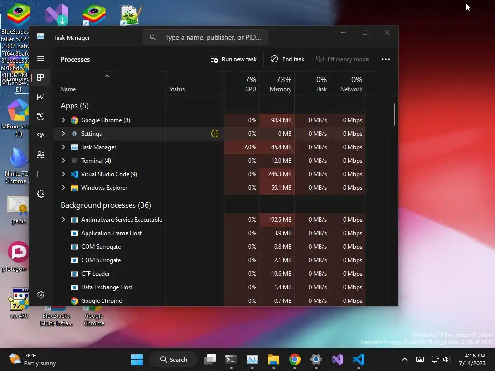
Task: Open Visual Studio purple icon on taskbar
Action: [x=337, y=359]
